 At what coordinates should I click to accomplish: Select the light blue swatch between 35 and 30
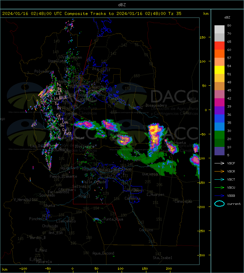pyautogui.click(x=219, y=126)
